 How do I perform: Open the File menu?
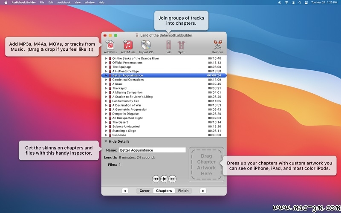42,3
